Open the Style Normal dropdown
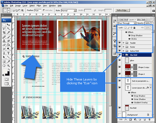The width and height of the screenshot is (156, 123). pyautogui.click(x=75, y=11)
